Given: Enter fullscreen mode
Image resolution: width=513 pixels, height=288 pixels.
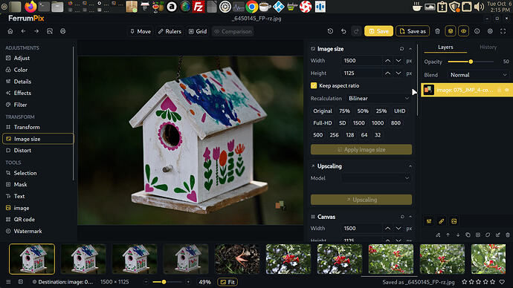Looking at the screenshot, I should click(503, 31).
